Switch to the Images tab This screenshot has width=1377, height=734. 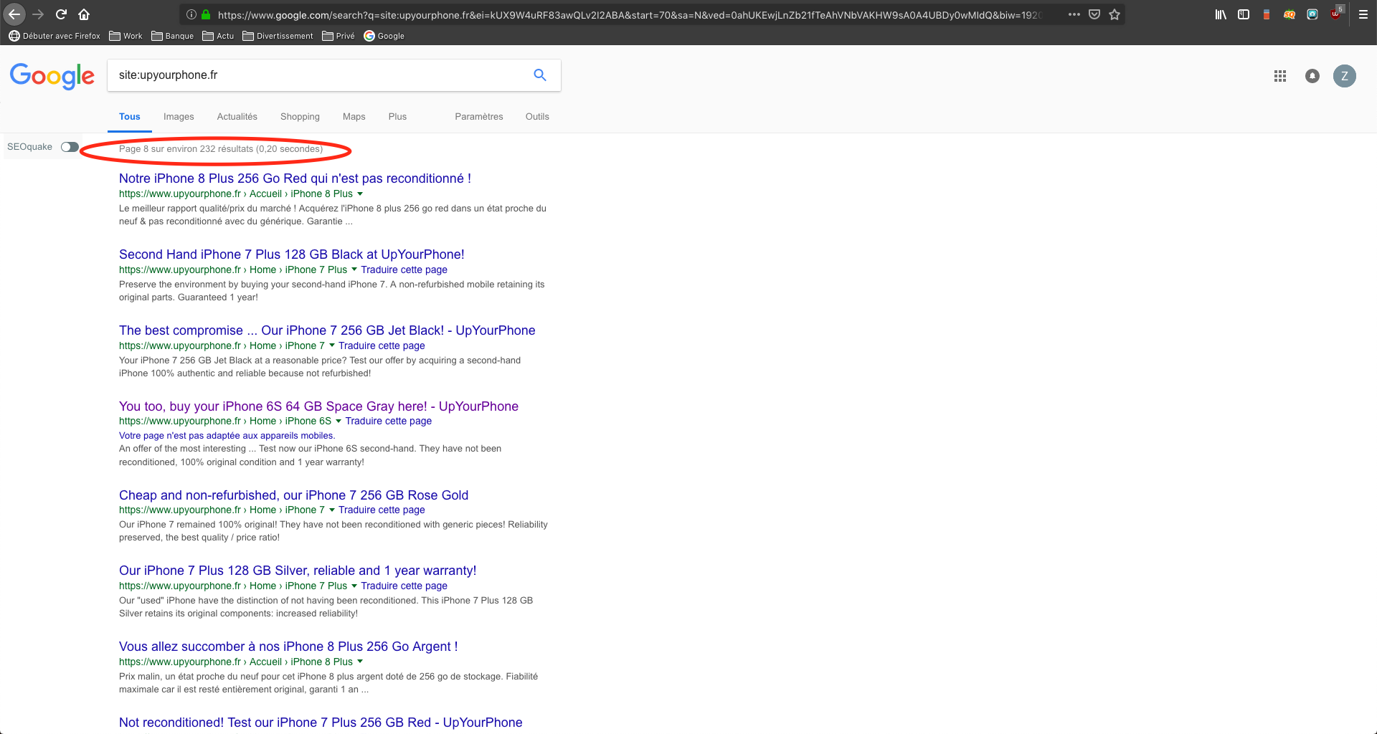179,117
